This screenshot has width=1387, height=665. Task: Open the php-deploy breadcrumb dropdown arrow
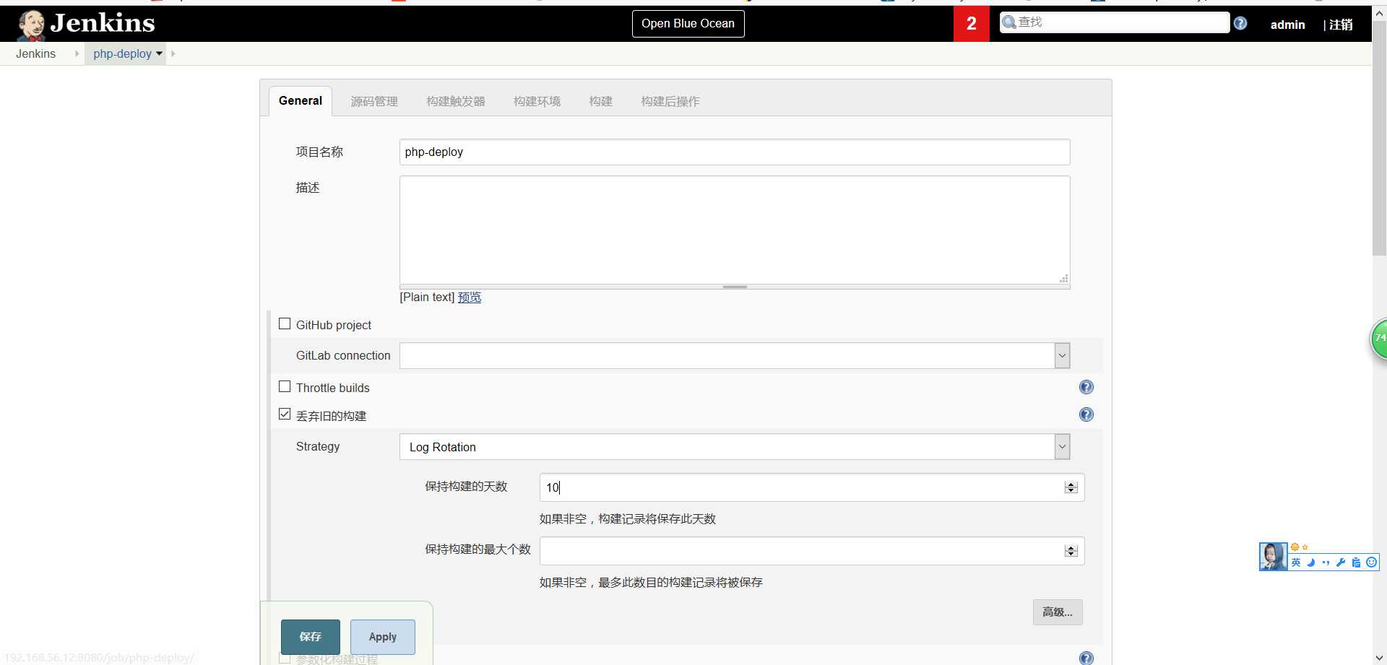(x=159, y=53)
